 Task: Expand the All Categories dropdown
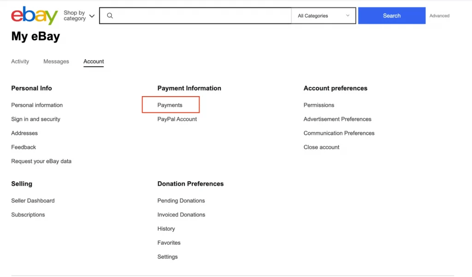pyautogui.click(x=323, y=15)
